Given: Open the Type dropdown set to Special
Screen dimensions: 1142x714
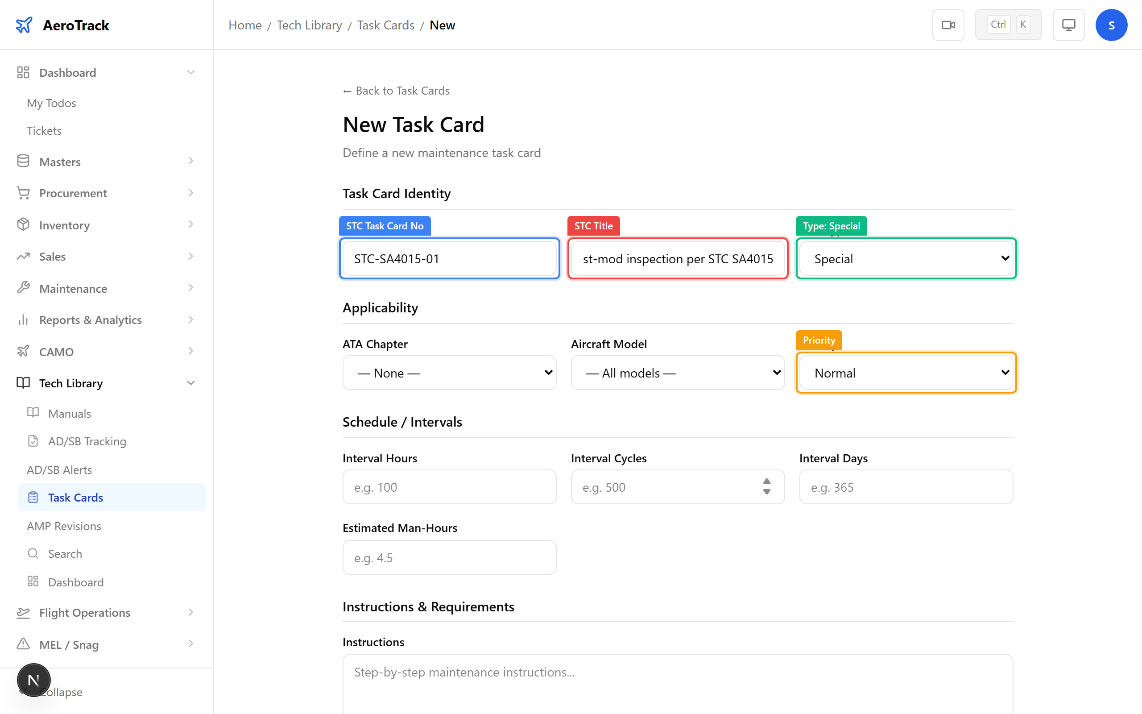Looking at the screenshot, I should (905, 258).
